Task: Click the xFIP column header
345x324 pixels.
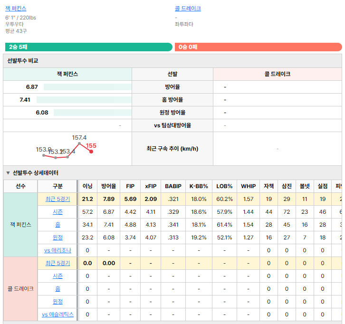Action: tap(151, 186)
